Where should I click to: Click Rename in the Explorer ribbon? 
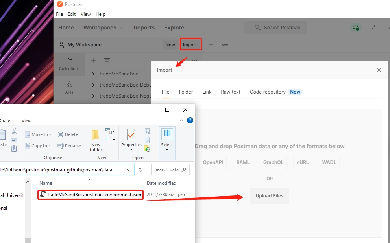pyautogui.click(x=69, y=146)
